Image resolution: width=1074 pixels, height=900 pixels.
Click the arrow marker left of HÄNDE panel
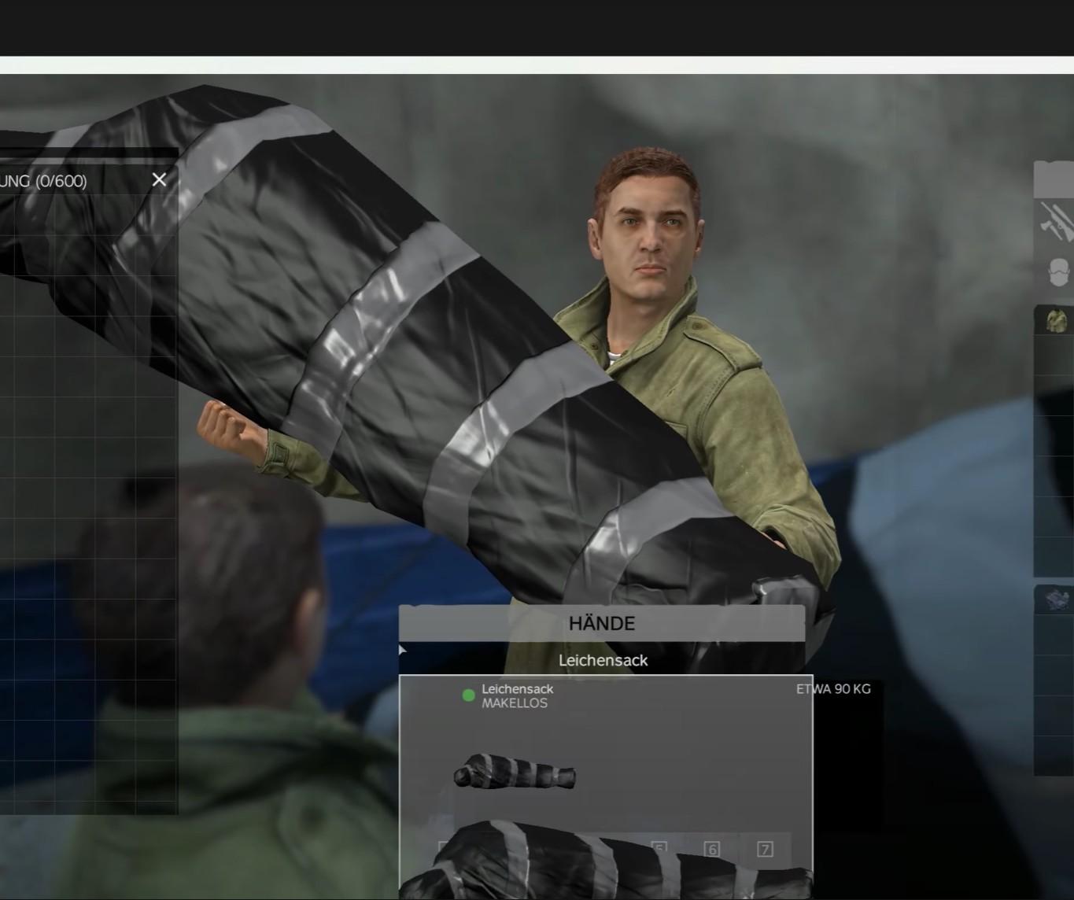click(x=402, y=650)
